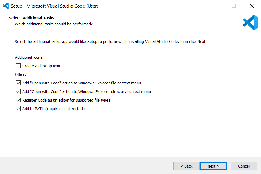This screenshot has width=261, height=174.
Task: Click the disabled maximize button
Action: tap(234, 6)
